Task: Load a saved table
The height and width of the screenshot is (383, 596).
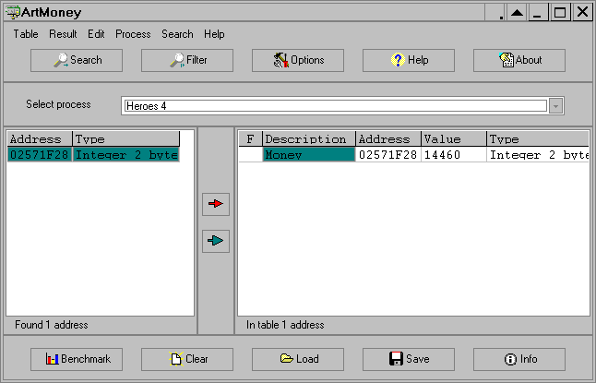Action: click(x=298, y=359)
